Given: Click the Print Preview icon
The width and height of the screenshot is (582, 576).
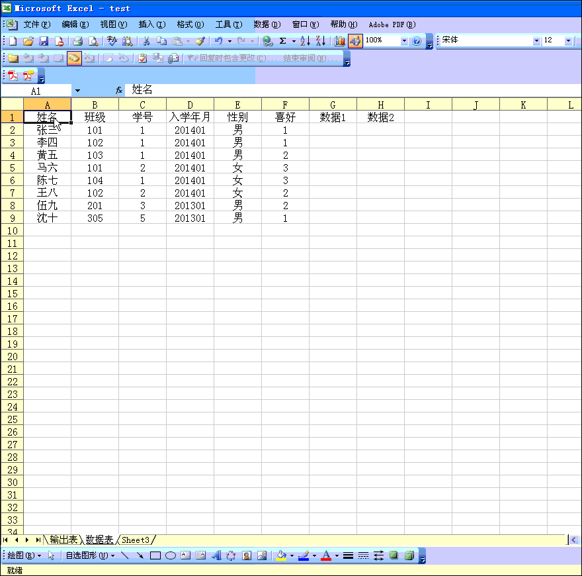Looking at the screenshot, I should [x=93, y=41].
